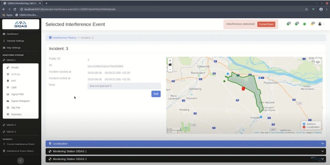Click the Interference History breadcrumb link

click(64, 38)
